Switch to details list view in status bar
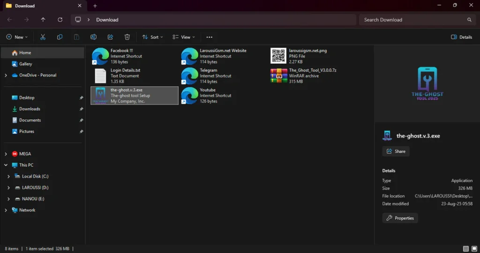This screenshot has height=253, width=480. click(x=465, y=248)
